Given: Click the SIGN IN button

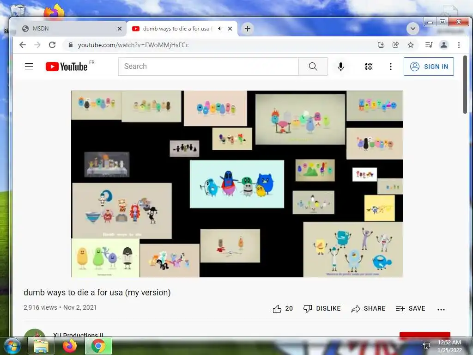Looking at the screenshot, I should pos(429,67).
